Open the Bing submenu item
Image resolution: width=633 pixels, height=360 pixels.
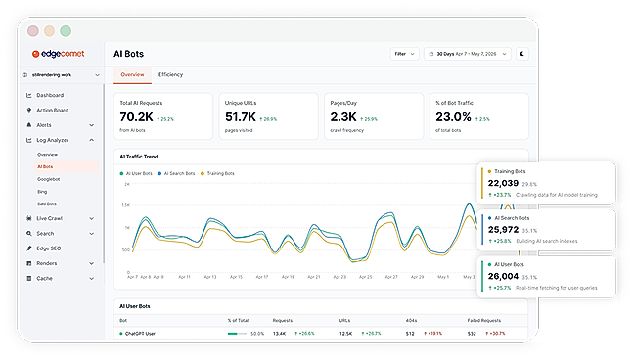click(42, 192)
